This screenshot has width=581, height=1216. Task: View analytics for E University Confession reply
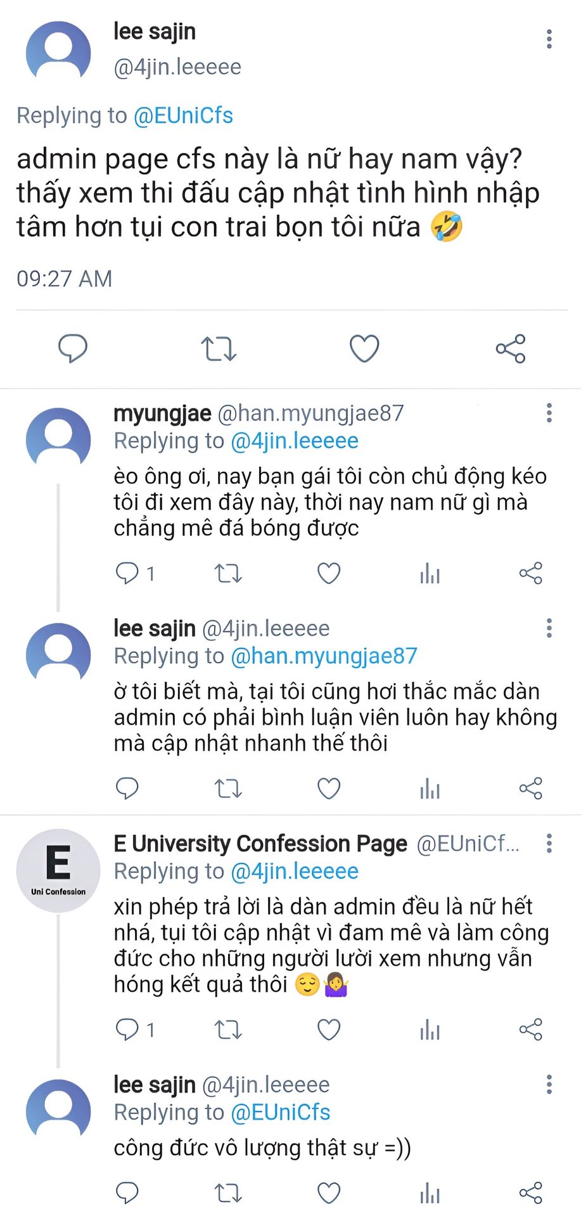(430, 1030)
